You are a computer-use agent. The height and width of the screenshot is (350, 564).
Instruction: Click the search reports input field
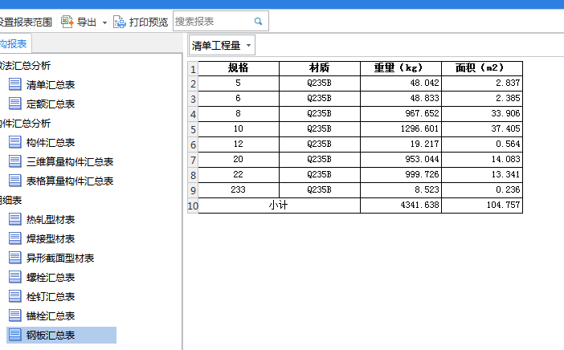211,22
